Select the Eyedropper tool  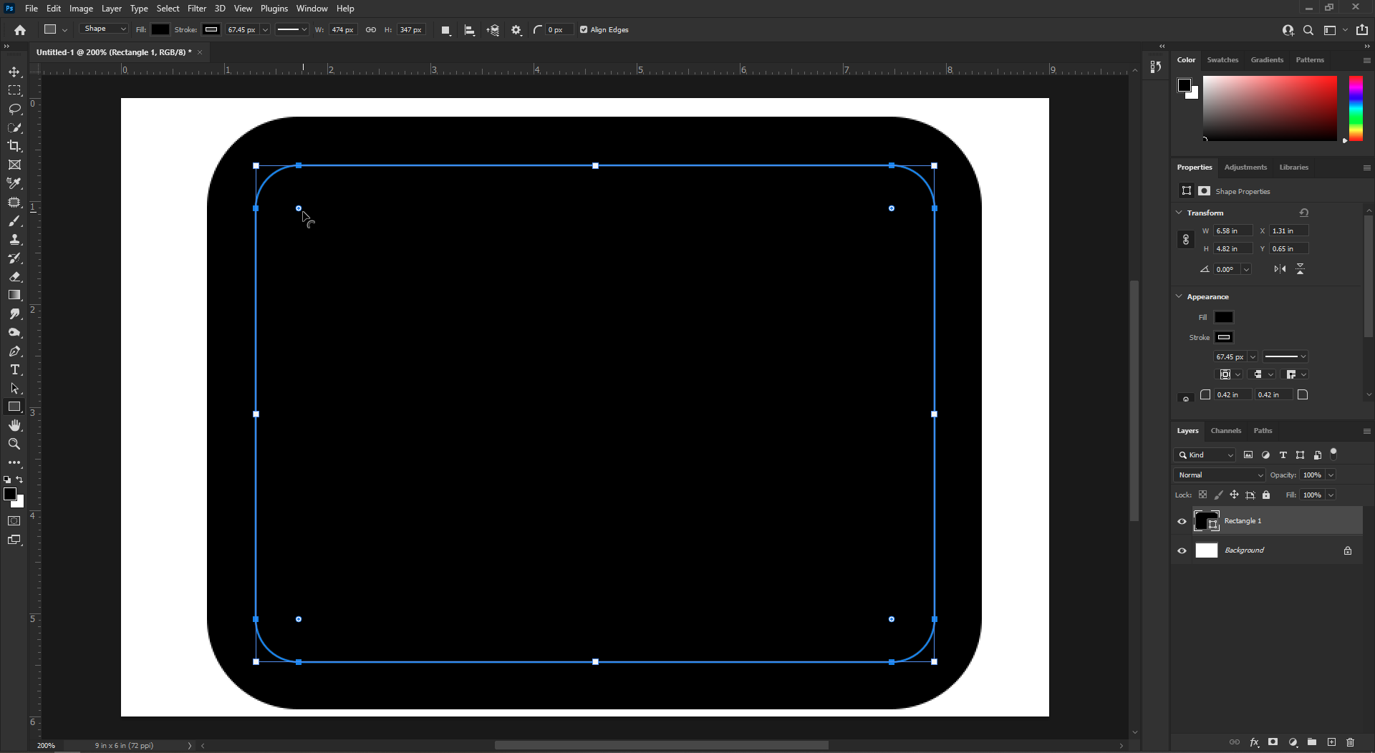[14, 183]
